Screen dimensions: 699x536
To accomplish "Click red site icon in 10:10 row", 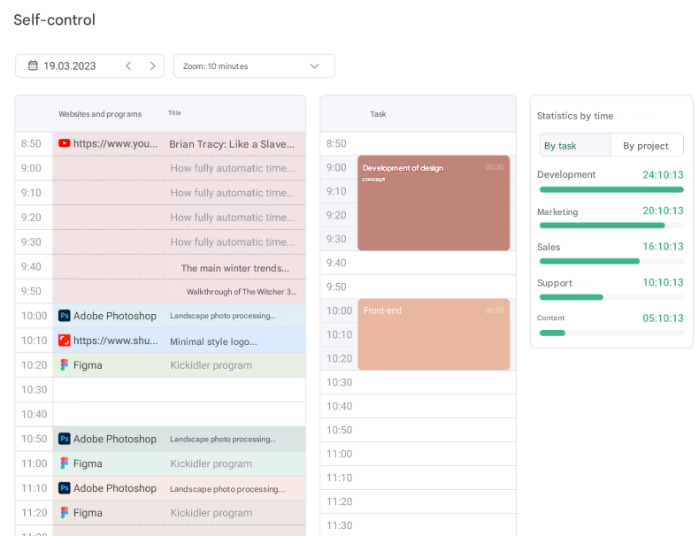I will (65, 341).
